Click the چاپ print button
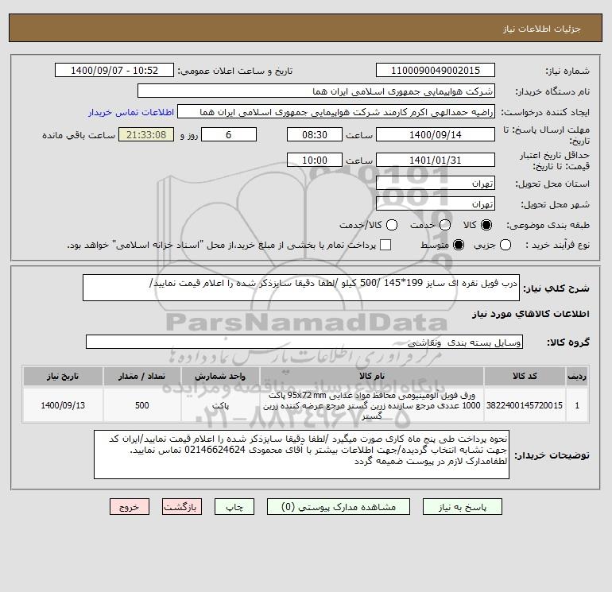Image resolution: width=612 pixels, height=592 pixels. pyautogui.click(x=234, y=507)
